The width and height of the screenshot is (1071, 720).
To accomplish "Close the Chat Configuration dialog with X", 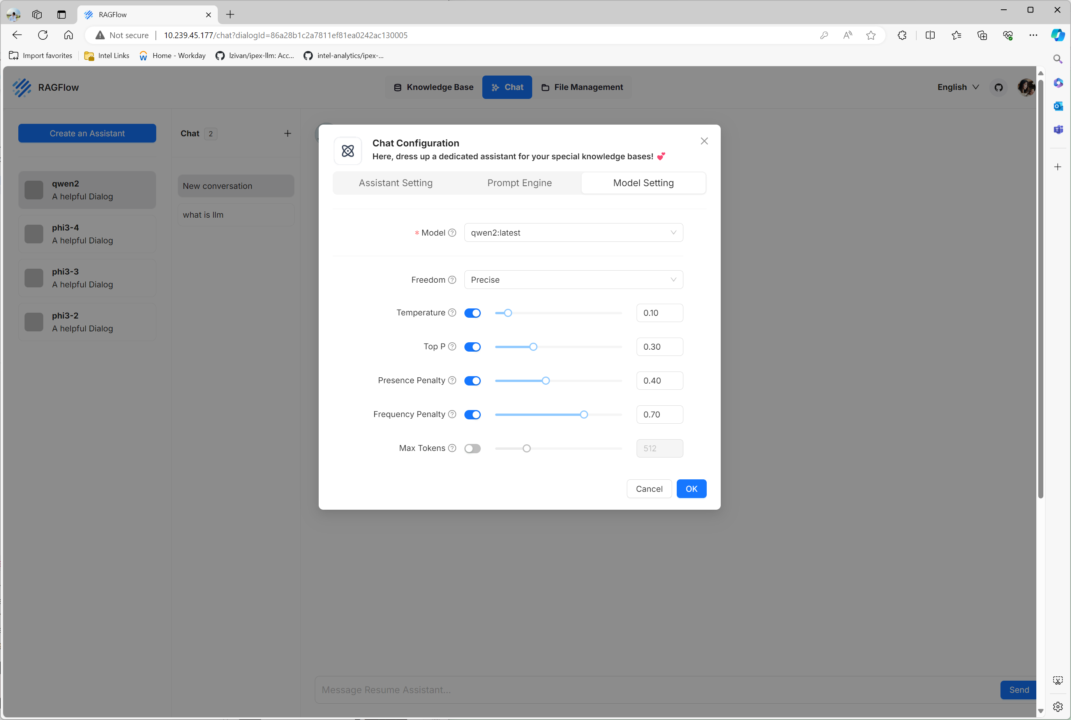I will click(x=704, y=141).
